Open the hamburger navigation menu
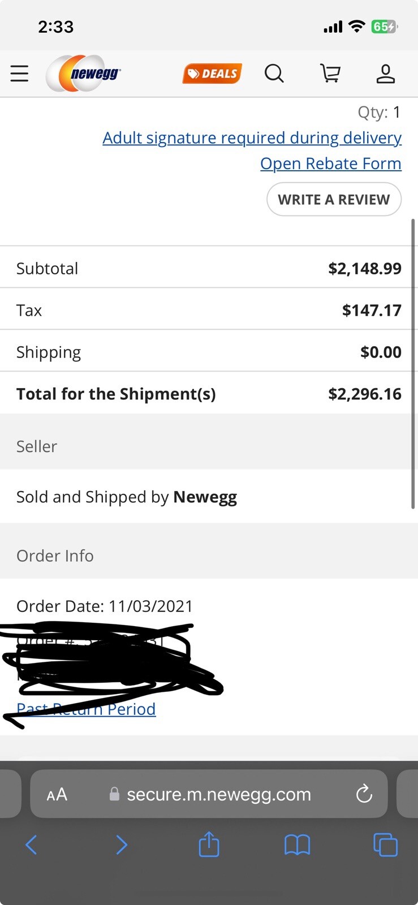The width and height of the screenshot is (418, 905). [x=19, y=74]
